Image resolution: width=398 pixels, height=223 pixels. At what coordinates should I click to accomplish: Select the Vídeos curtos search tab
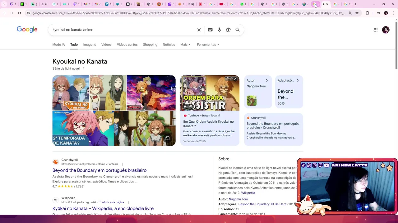127,45
